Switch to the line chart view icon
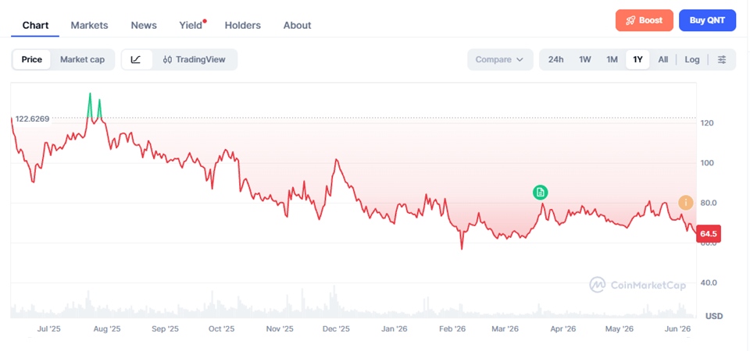This screenshot has width=750, height=351. pos(136,60)
